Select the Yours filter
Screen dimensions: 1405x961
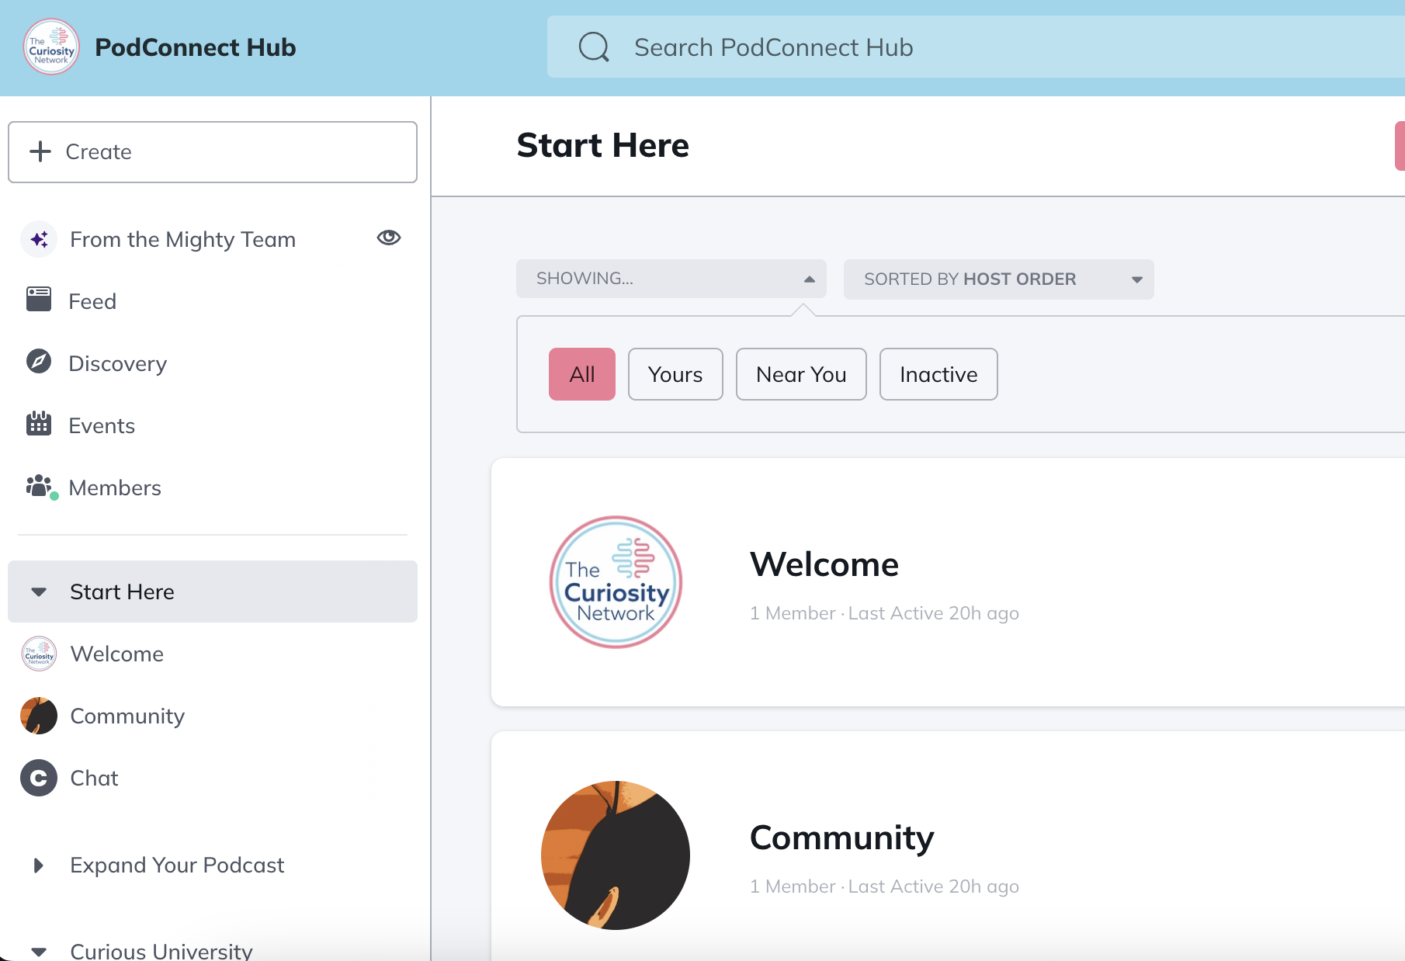675,374
